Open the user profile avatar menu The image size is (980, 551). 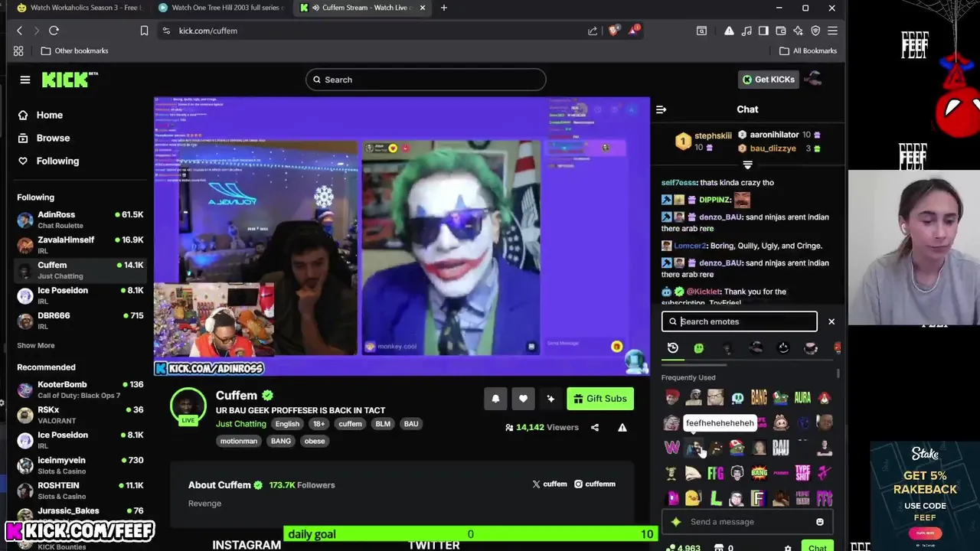click(x=814, y=80)
